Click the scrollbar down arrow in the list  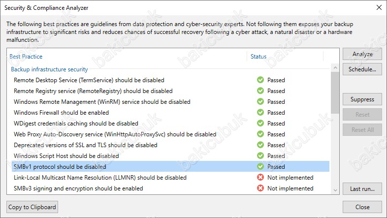coord(335,190)
